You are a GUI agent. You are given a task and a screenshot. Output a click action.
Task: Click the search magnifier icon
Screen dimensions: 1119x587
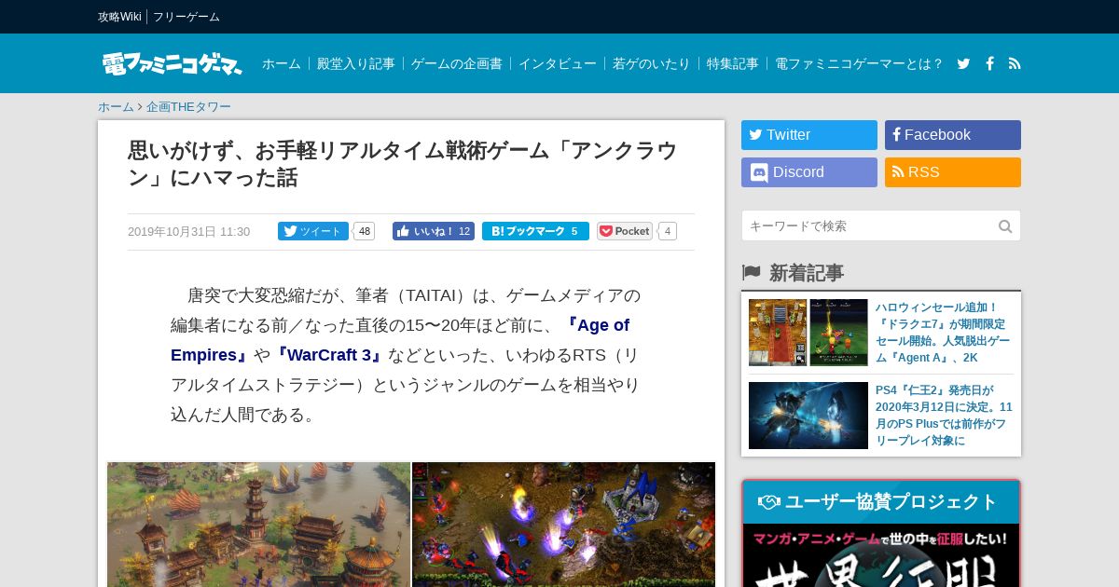(1005, 226)
